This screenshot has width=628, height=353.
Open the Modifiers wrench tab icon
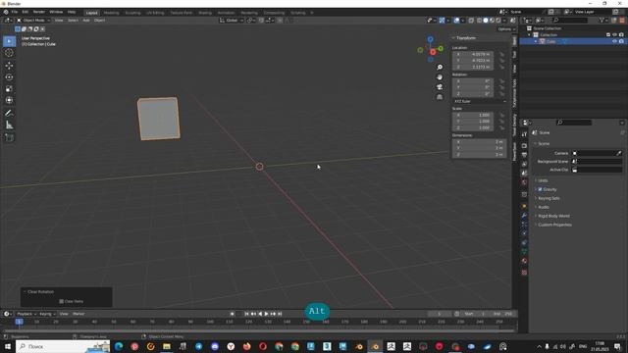pos(524,216)
